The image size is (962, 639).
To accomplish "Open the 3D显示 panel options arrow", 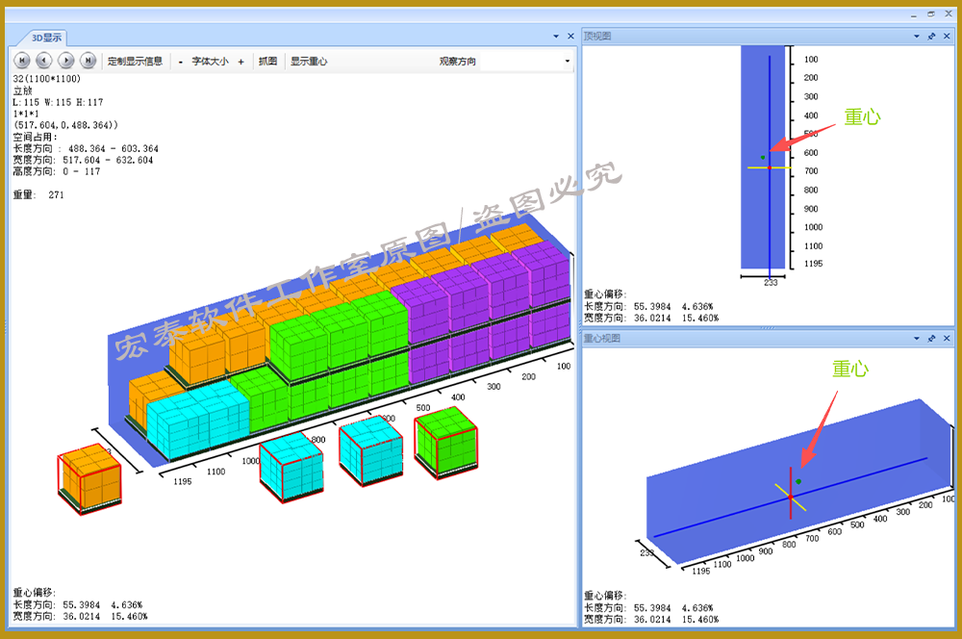I will (x=556, y=37).
